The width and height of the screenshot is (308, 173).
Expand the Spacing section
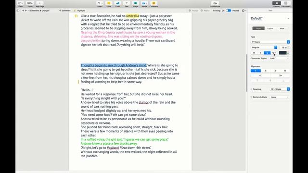pos(251,89)
